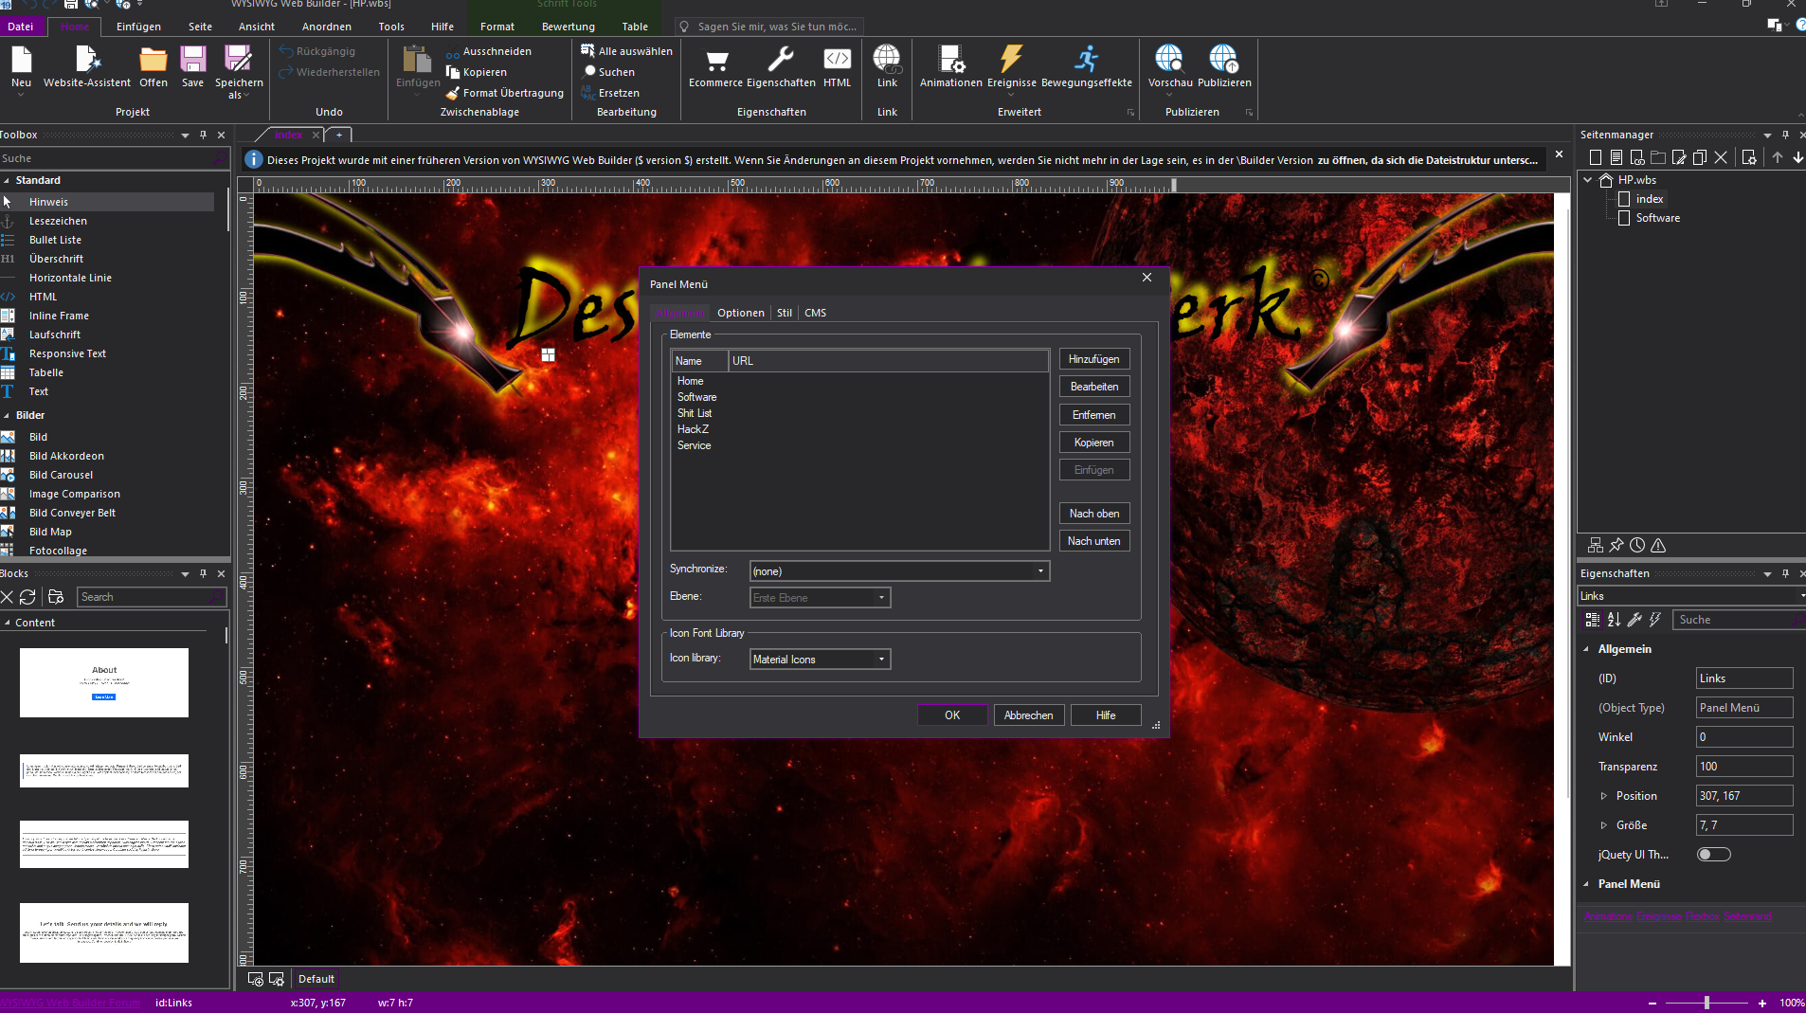Click the HTML code ribbon icon
The image size is (1806, 1013).
click(838, 59)
